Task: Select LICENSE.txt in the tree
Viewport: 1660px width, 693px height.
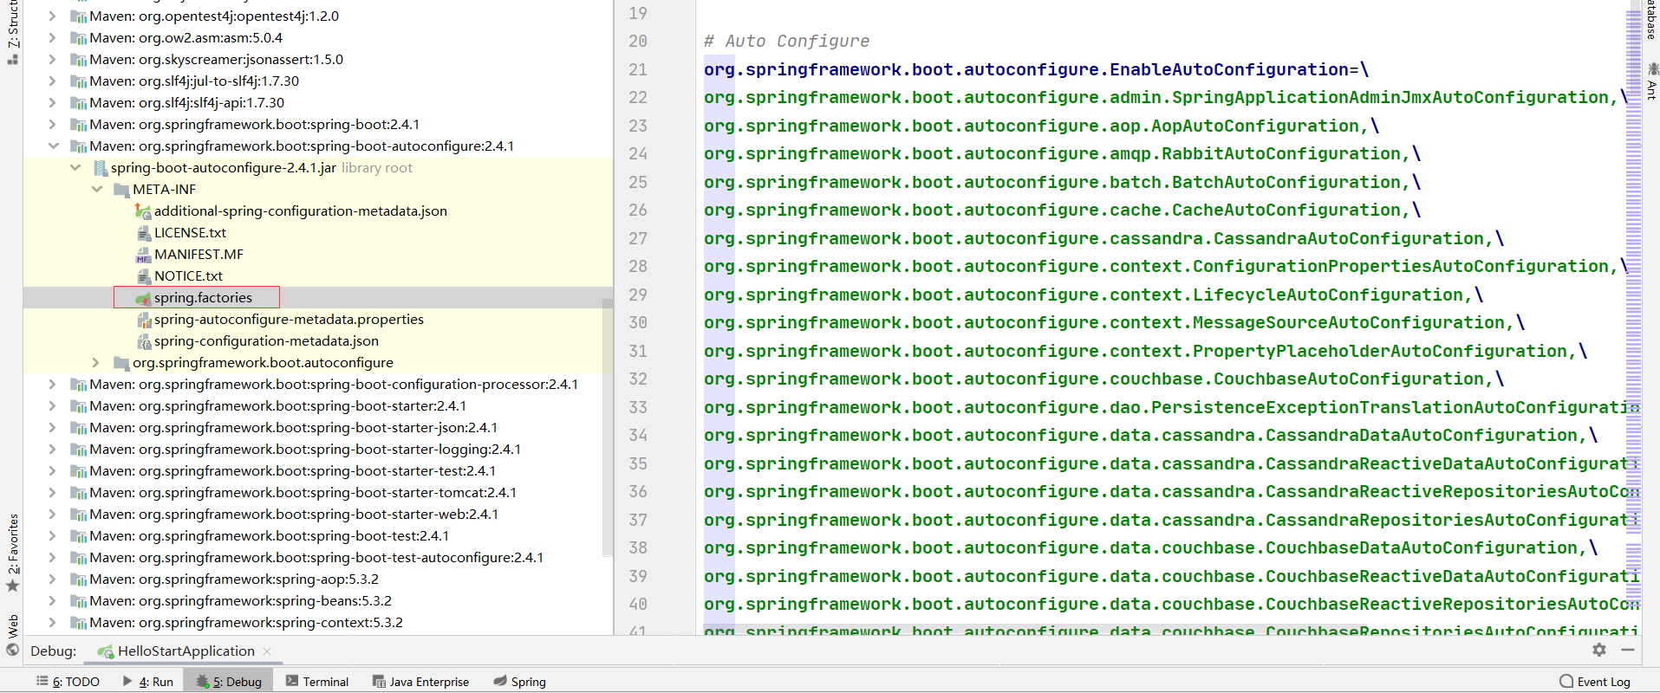Action: pyautogui.click(x=190, y=233)
